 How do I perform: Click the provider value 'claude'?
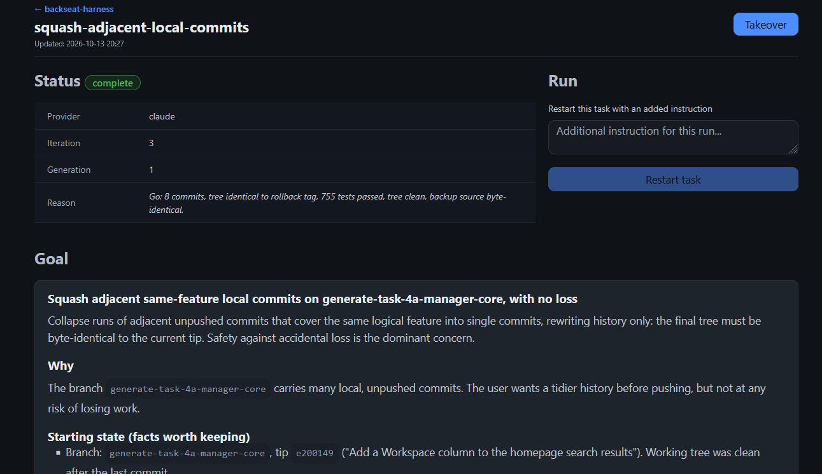pos(162,116)
